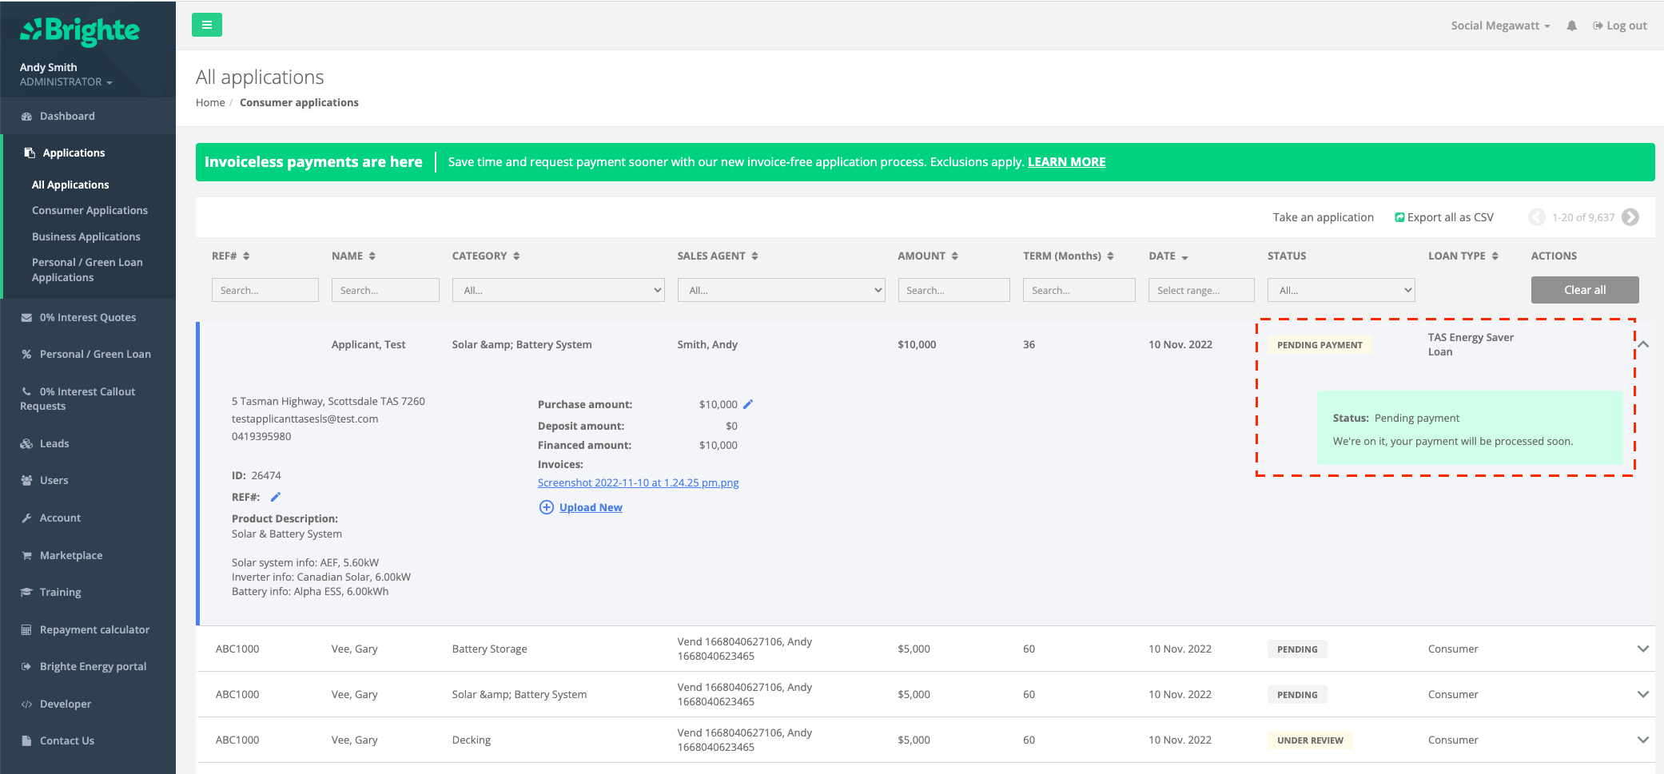
Task: Go to next page of applications
Action: click(x=1630, y=217)
